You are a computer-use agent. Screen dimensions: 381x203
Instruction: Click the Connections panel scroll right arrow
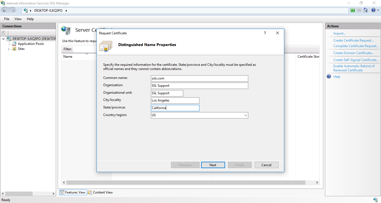[54, 194]
